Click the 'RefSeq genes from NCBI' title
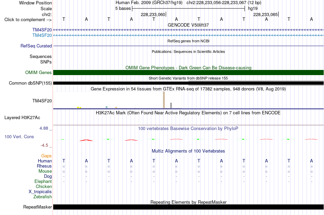 (188, 41)
